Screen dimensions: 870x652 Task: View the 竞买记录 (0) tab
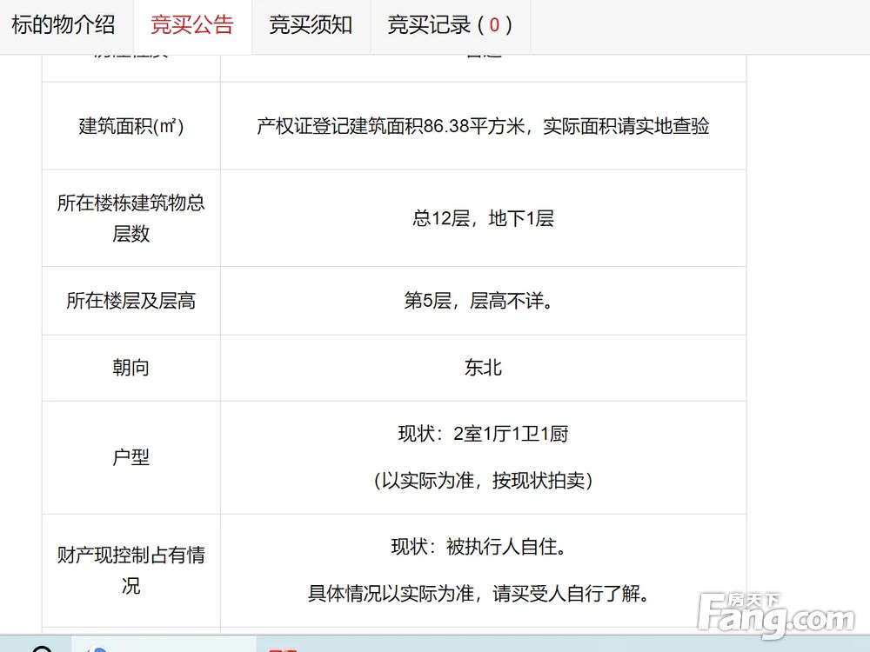tap(450, 25)
